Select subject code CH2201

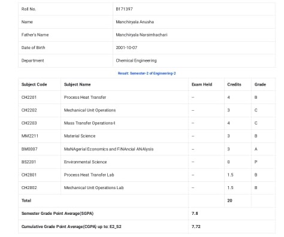29,98
